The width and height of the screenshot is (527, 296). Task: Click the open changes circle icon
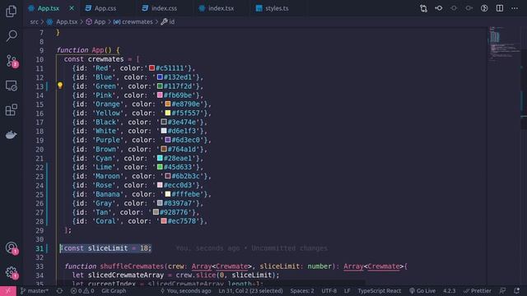tap(454, 8)
